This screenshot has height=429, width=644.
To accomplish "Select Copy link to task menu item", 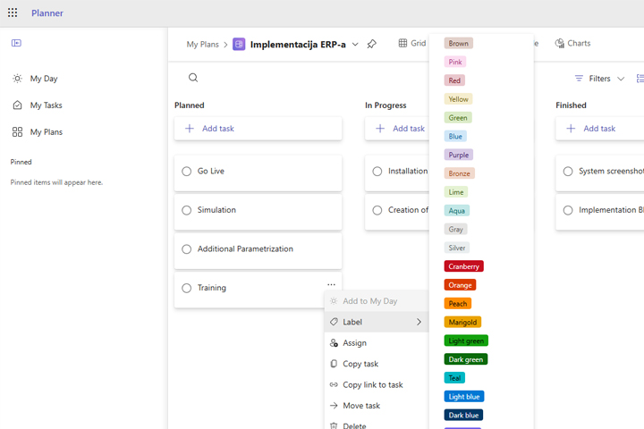I will (372, 384).
